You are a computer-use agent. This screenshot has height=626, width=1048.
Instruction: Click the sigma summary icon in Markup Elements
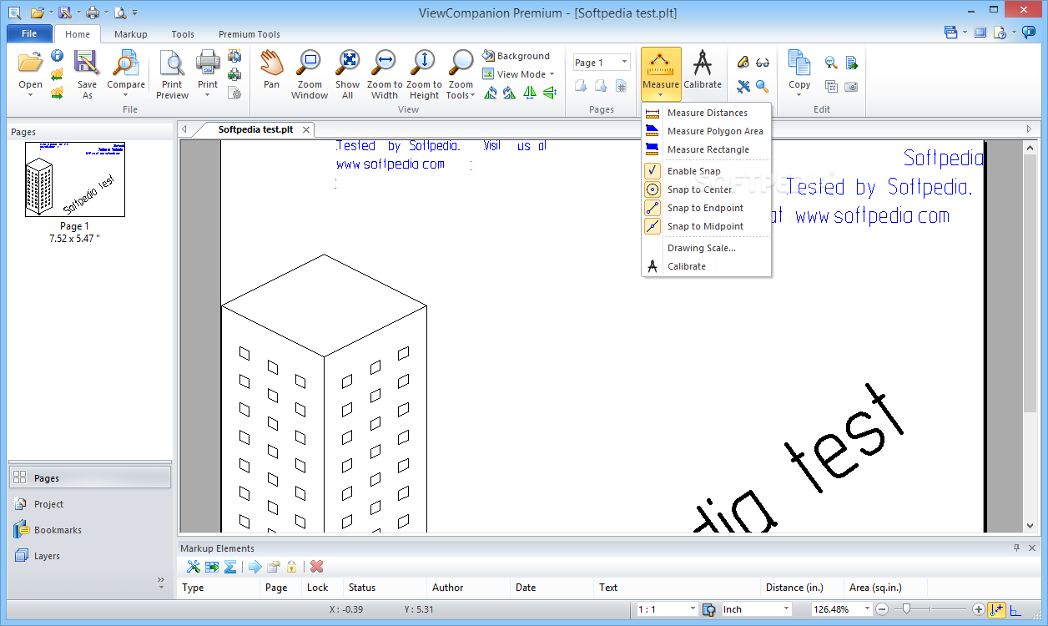(229, 567)
